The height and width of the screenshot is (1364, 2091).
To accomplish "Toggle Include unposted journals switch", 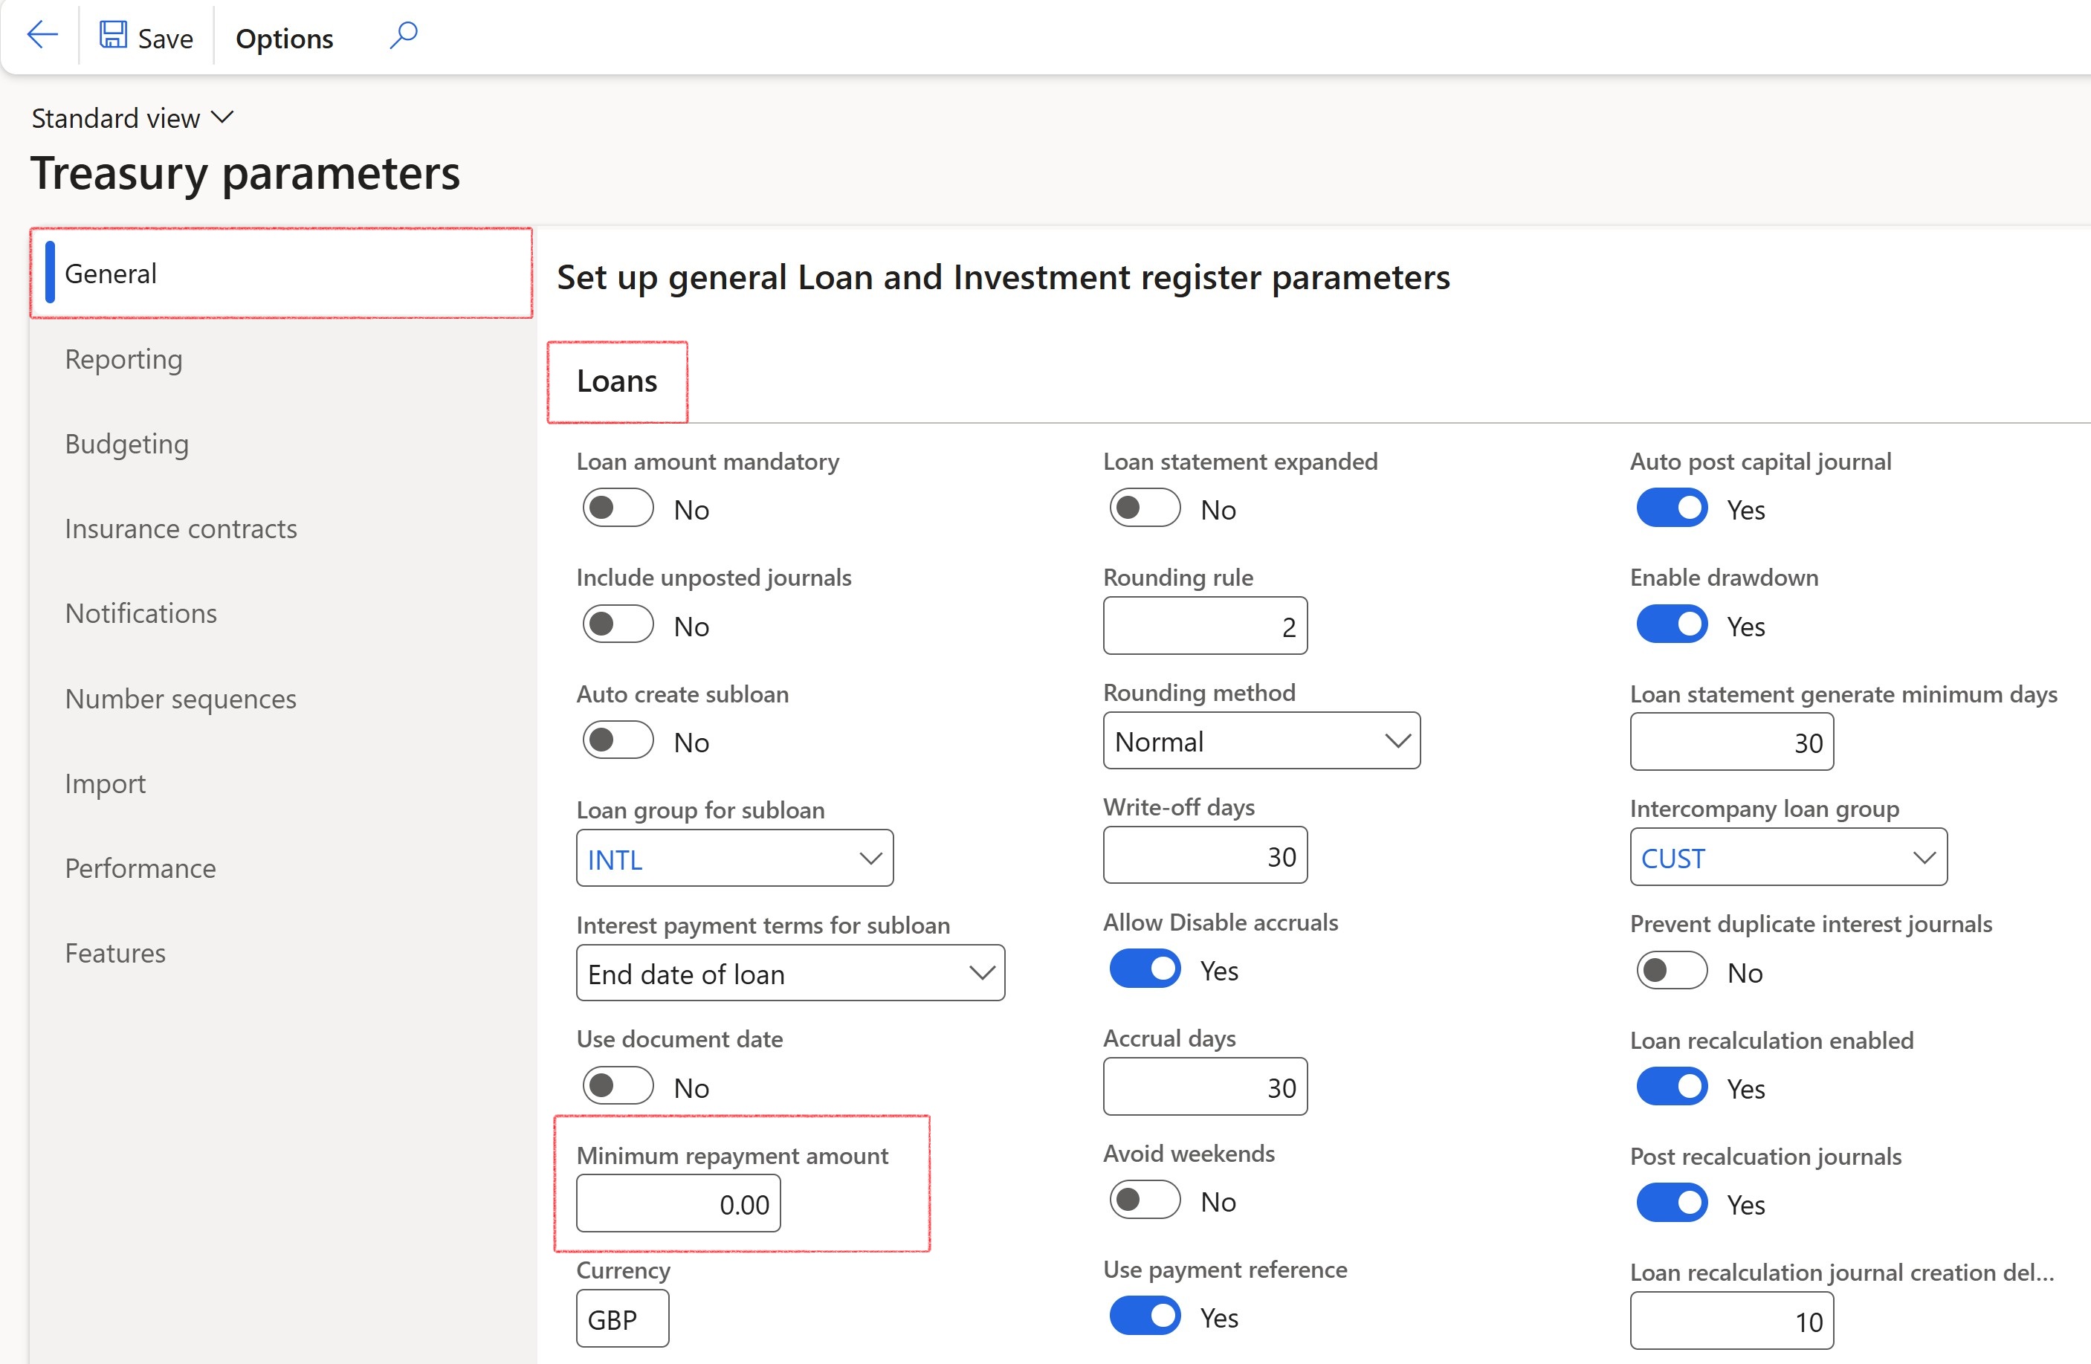I will [618, 624].
